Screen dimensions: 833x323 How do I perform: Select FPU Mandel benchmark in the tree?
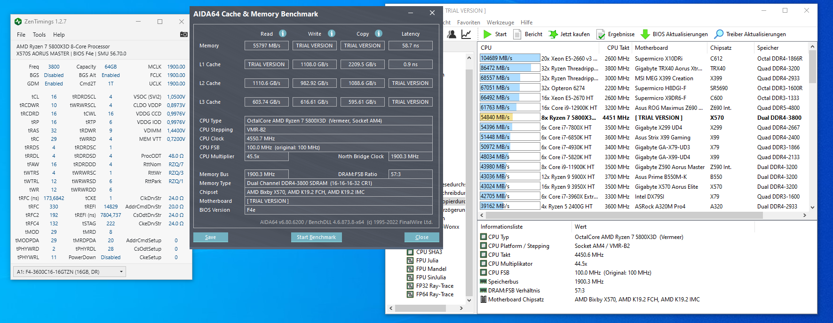tap(431, 269)
